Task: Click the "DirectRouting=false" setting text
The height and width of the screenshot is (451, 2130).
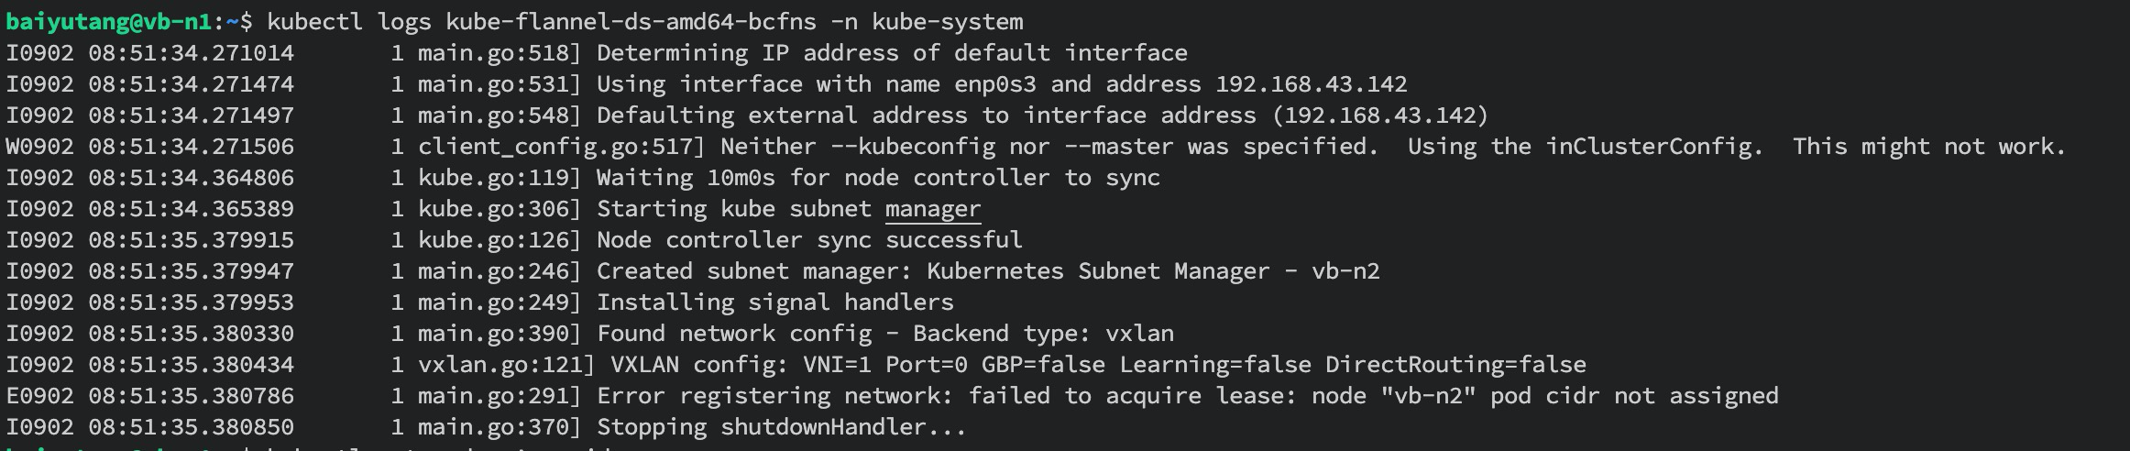Action: pyautogui.click(x=1455, y=365)
